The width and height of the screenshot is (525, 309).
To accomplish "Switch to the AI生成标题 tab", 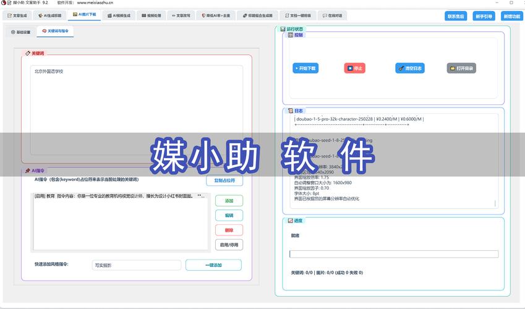I will pyautogui.click(x=50, y=15).
